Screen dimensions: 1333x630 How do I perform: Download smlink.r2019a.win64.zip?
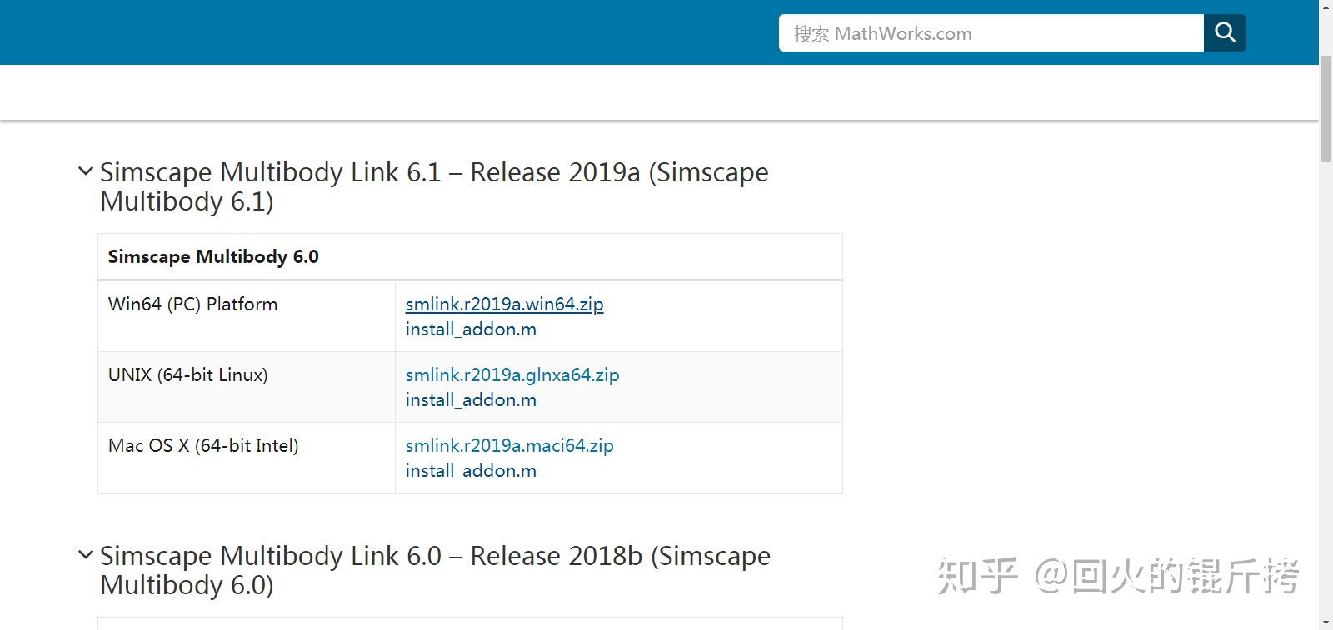point(504,305)
